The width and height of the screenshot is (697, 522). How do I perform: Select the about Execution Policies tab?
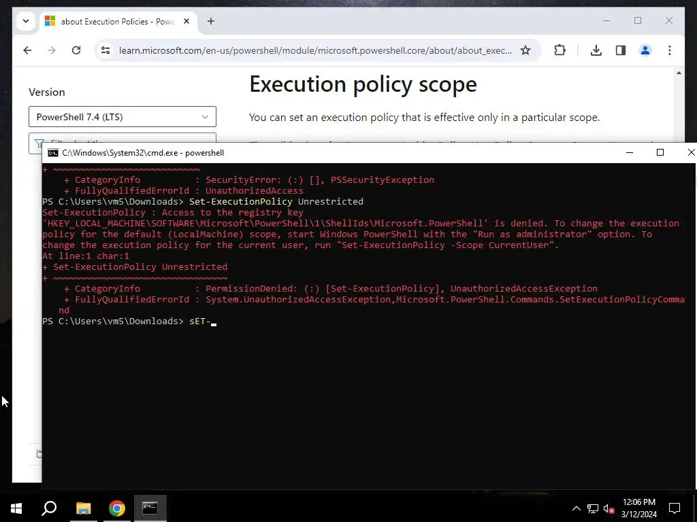(x=117, y=21)
